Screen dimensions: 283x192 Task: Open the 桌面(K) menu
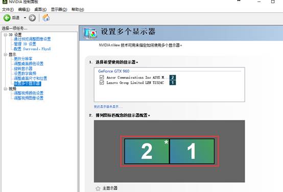40,9
